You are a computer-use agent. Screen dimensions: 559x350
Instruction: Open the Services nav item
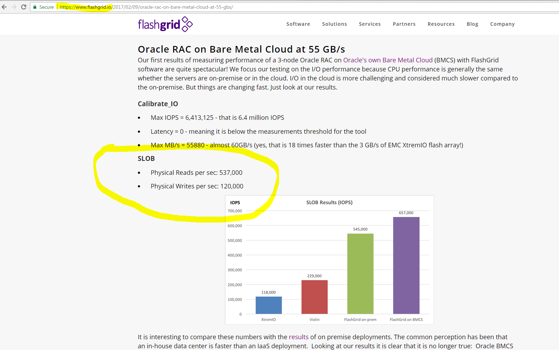click(x=370, y=24)
